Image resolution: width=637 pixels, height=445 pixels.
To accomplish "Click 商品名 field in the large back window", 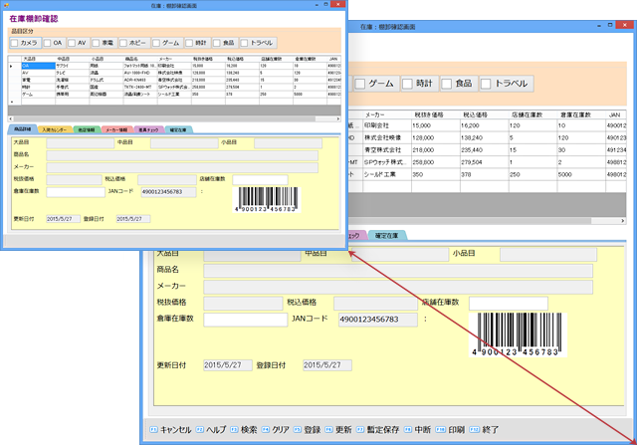I will coord(398,271).
